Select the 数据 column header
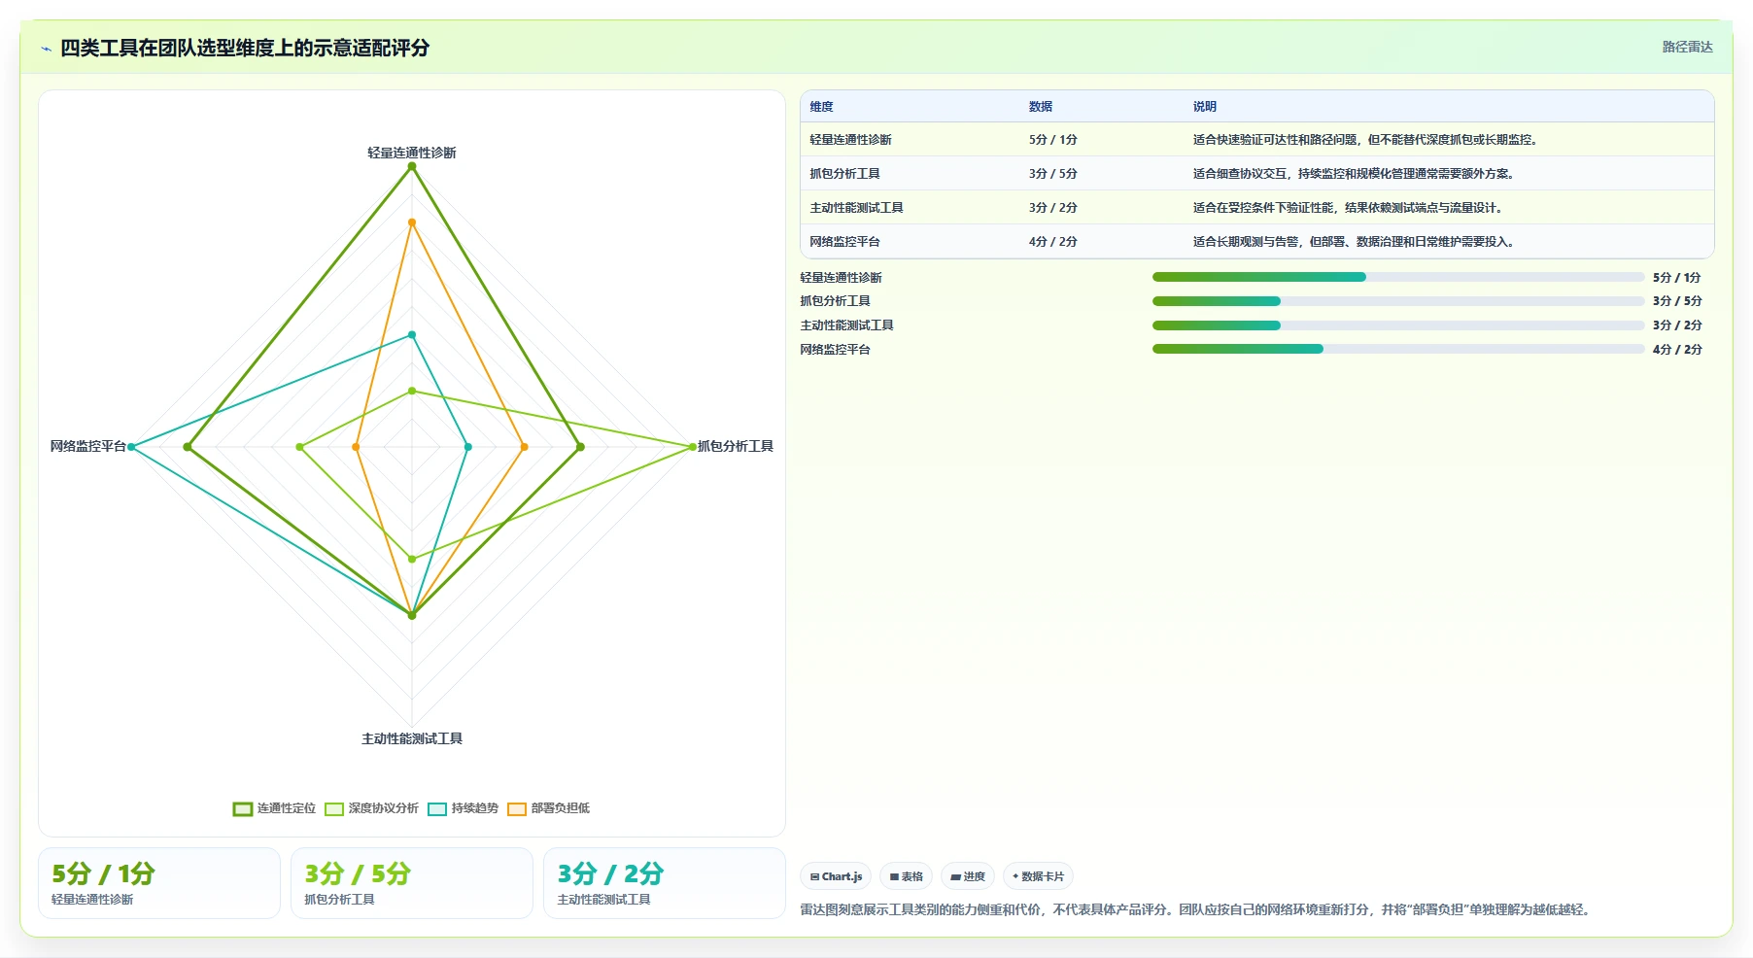1753x958 pixels. click(1041, 107)
